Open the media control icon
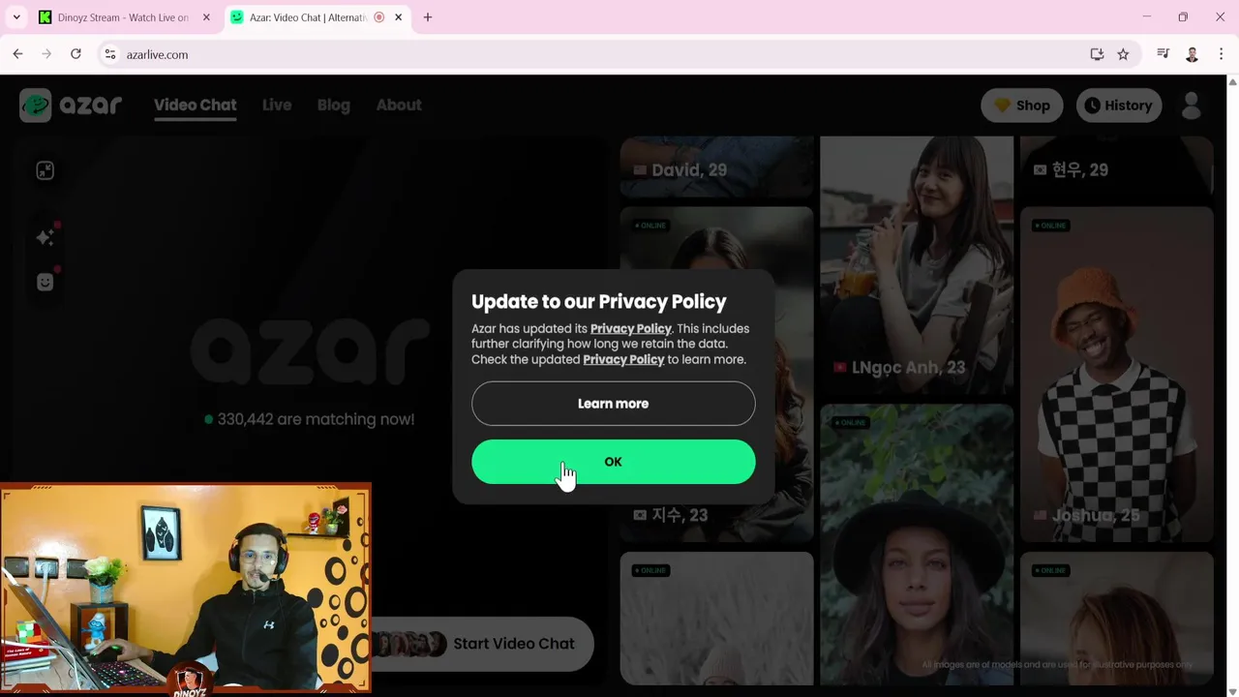The width and height of the screenshot is (1239, 697). point(1163,54)
